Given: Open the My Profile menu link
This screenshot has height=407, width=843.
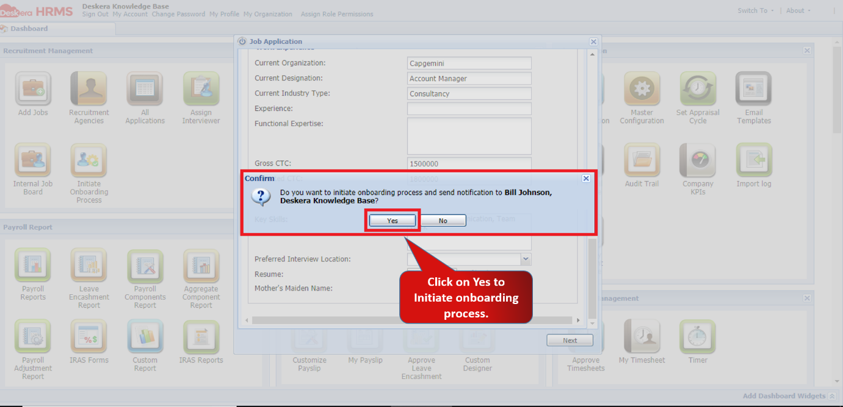Looking at the screenshot, I should tap(224, 14).
